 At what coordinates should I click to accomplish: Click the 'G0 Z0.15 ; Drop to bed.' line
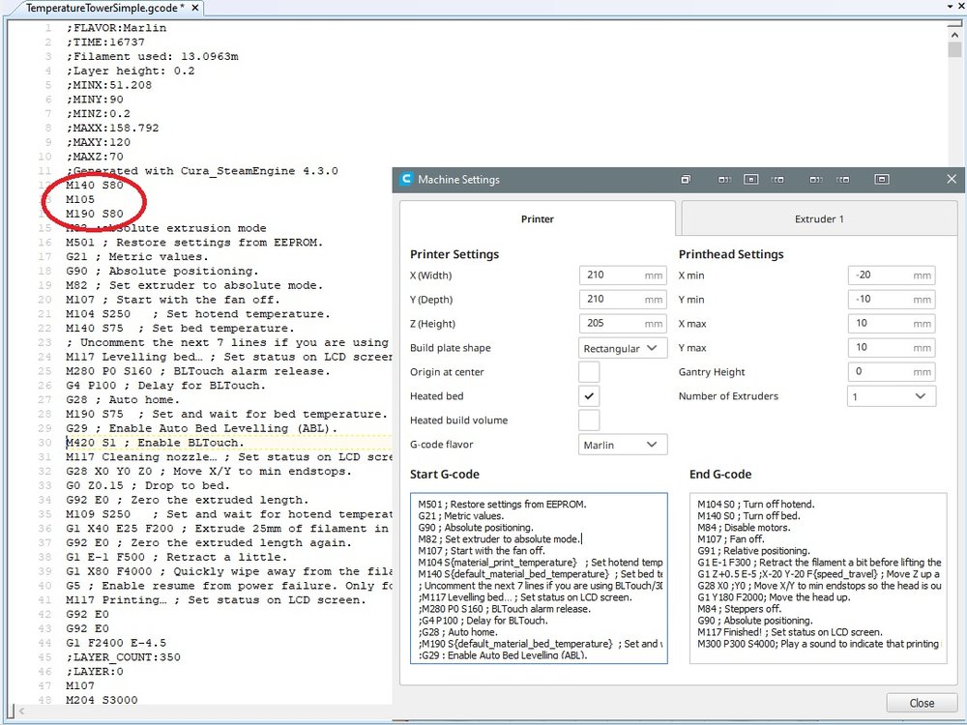(147, 486)
